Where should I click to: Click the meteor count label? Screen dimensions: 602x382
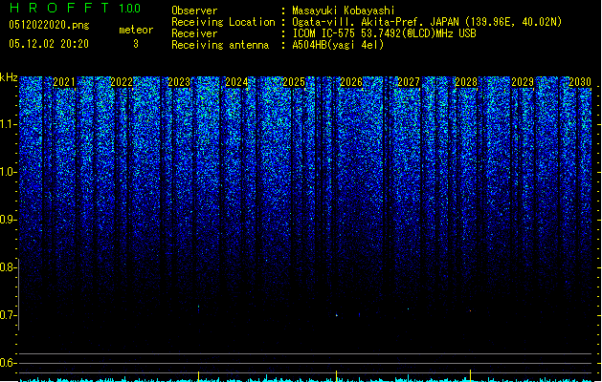(136, 30)
